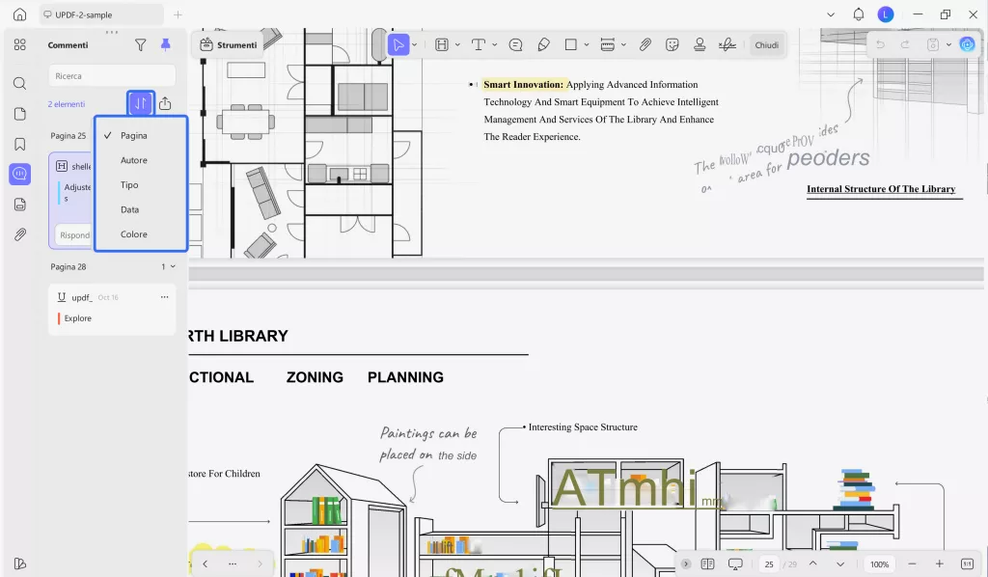Expand cursor tool options arrow
The height and width of the screenshot is (577, 988).
(x=414, y=44)
